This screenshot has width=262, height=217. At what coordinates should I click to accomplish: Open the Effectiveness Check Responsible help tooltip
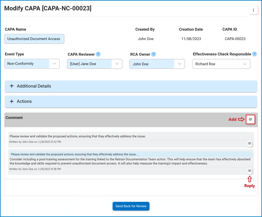(254, 54)
